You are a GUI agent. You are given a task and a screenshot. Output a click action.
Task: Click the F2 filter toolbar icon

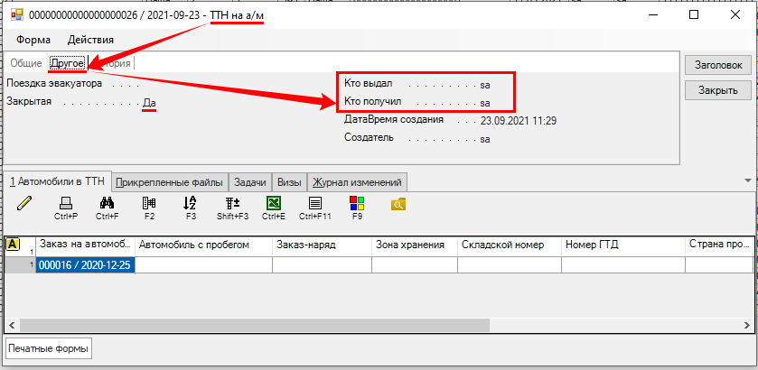pyautogui.click(x=149, y=204)
